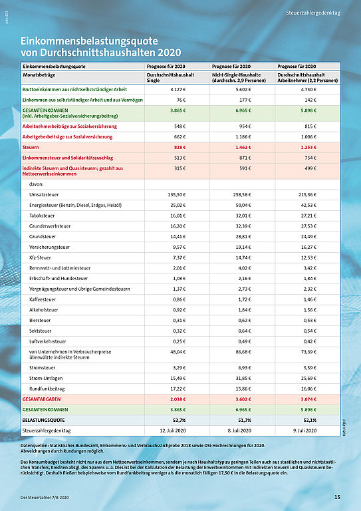This screenshot has width=361, height=511.
Task: Click the row label 'Tabaksteuer'
Action: pyautogui.click(x=42, y=216)
